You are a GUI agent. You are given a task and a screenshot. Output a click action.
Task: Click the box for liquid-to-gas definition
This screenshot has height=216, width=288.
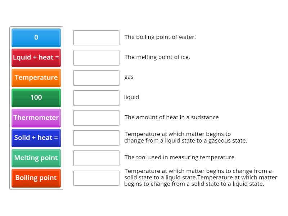96,138
